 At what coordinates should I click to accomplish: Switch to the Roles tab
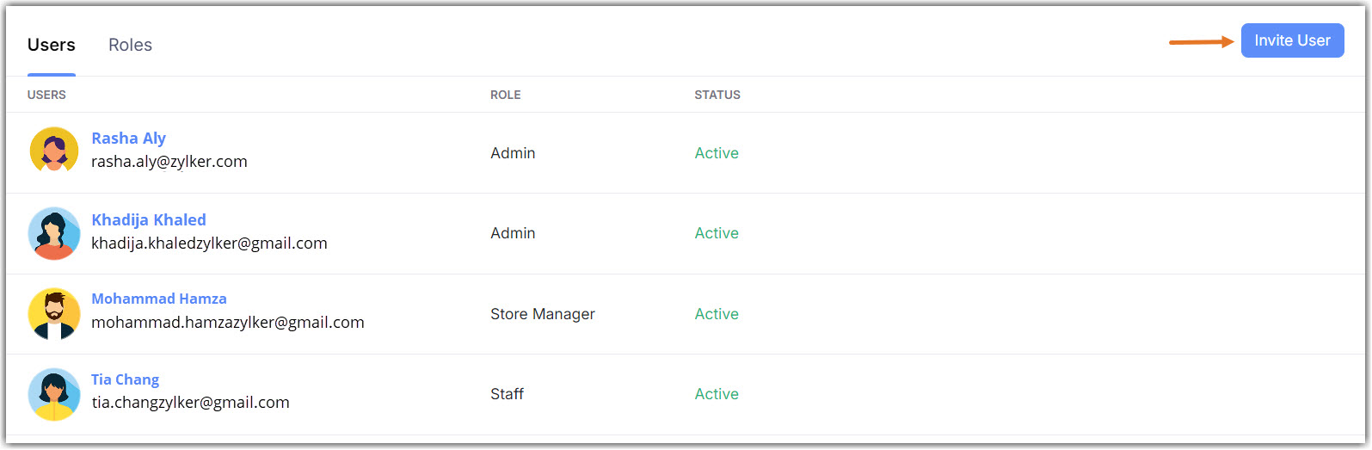tap(130, 45)
